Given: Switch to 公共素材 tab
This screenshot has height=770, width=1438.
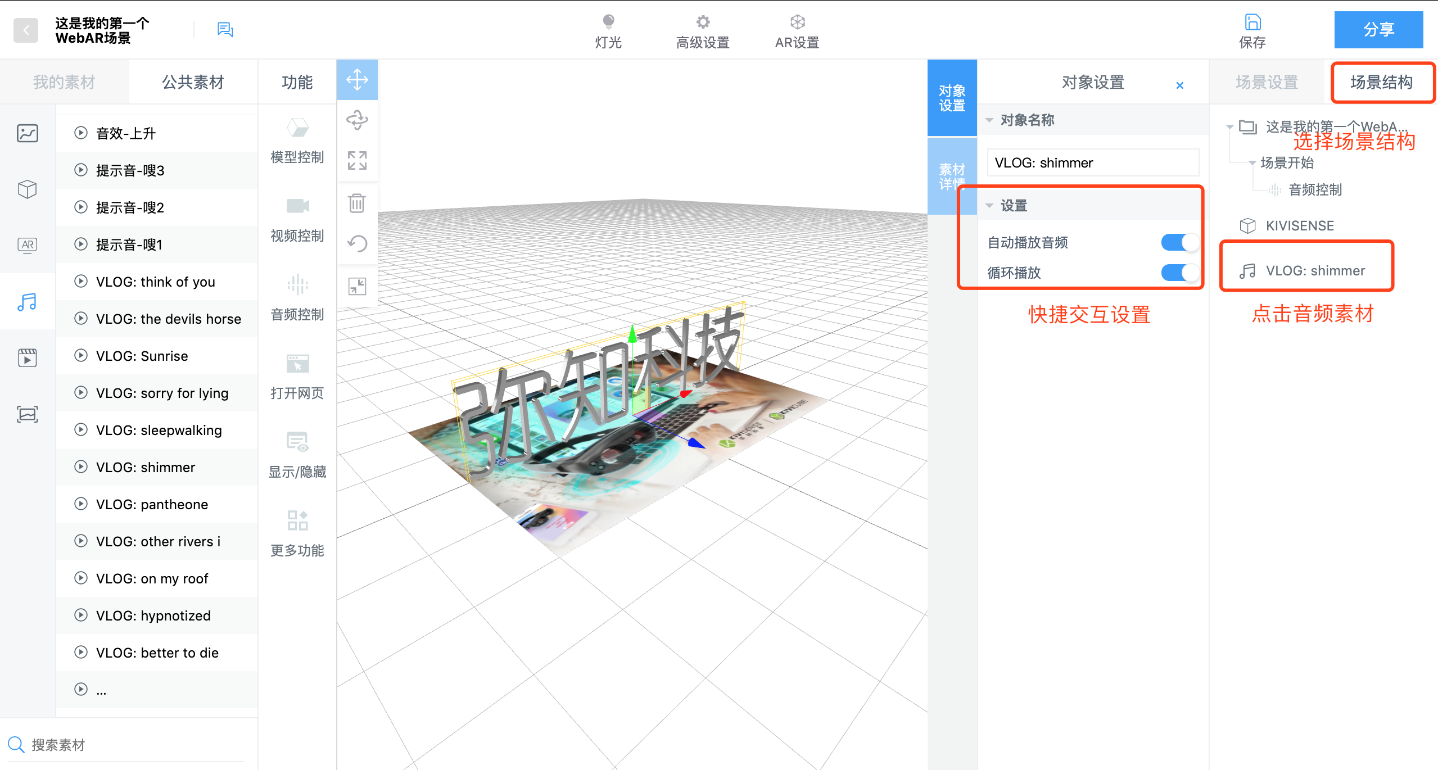Looking at the screenshot, I should [x=193, y=83].
